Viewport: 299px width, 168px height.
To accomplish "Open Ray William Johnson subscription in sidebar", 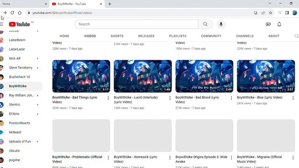I will click(21, 95).
